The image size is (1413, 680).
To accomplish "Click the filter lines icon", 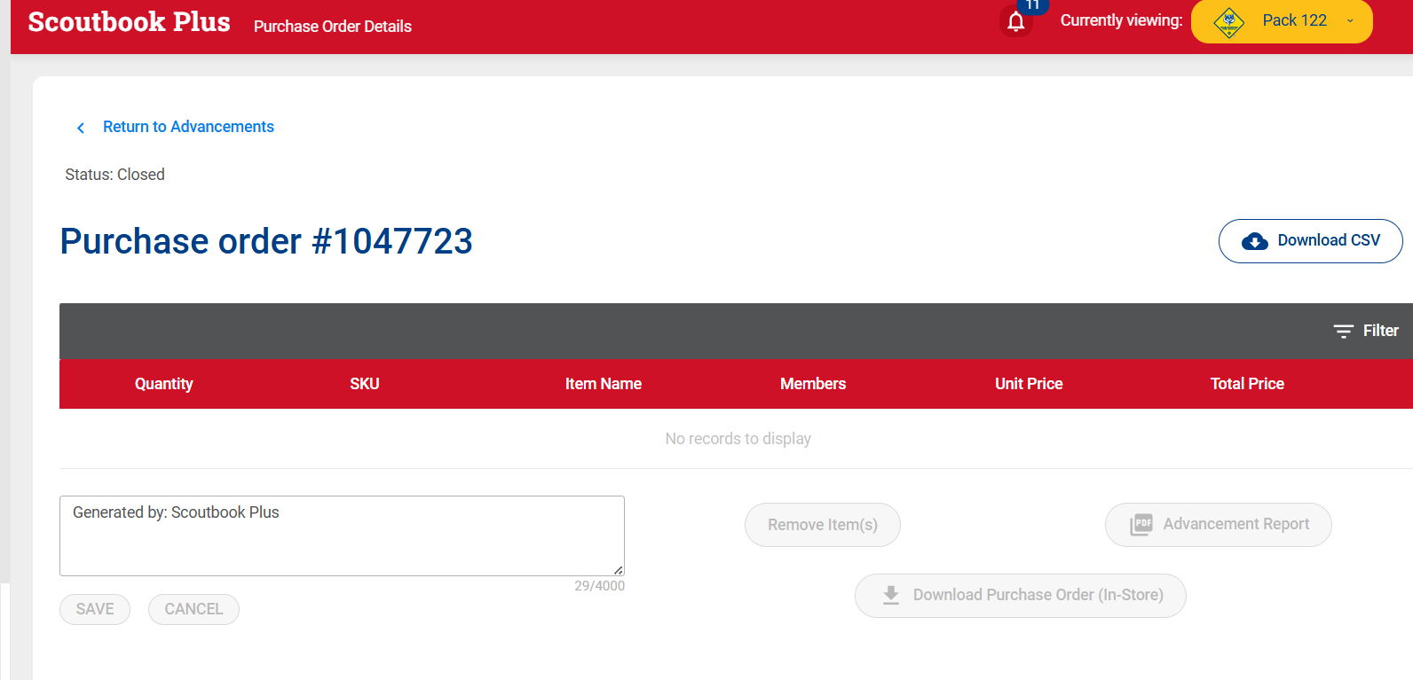I will click(x=1344, y=331).
